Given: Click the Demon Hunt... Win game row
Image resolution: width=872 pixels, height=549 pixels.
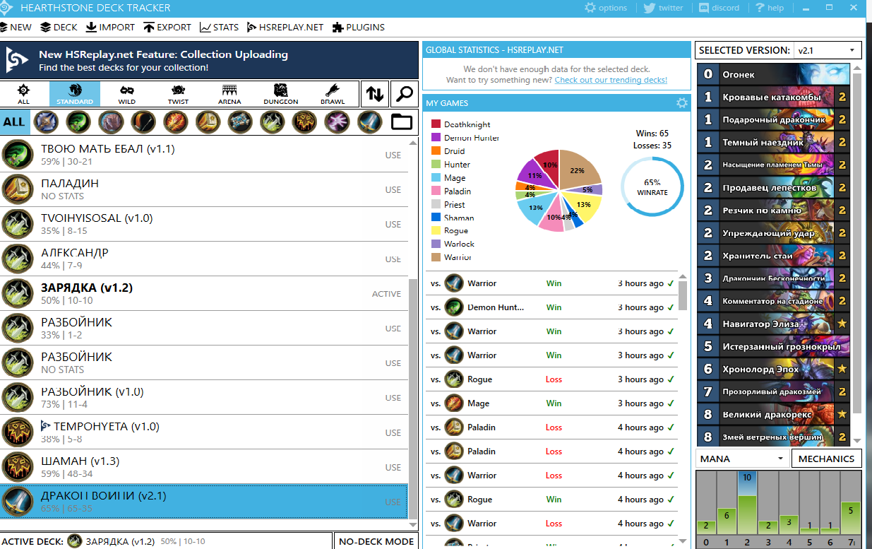Looking at the screenshot, I should tap(552, 307).
